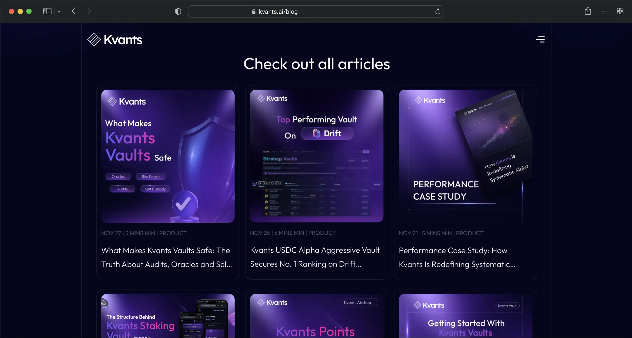Click the 'Kvants Vault' tag on Getting Started card

point(507,306)
